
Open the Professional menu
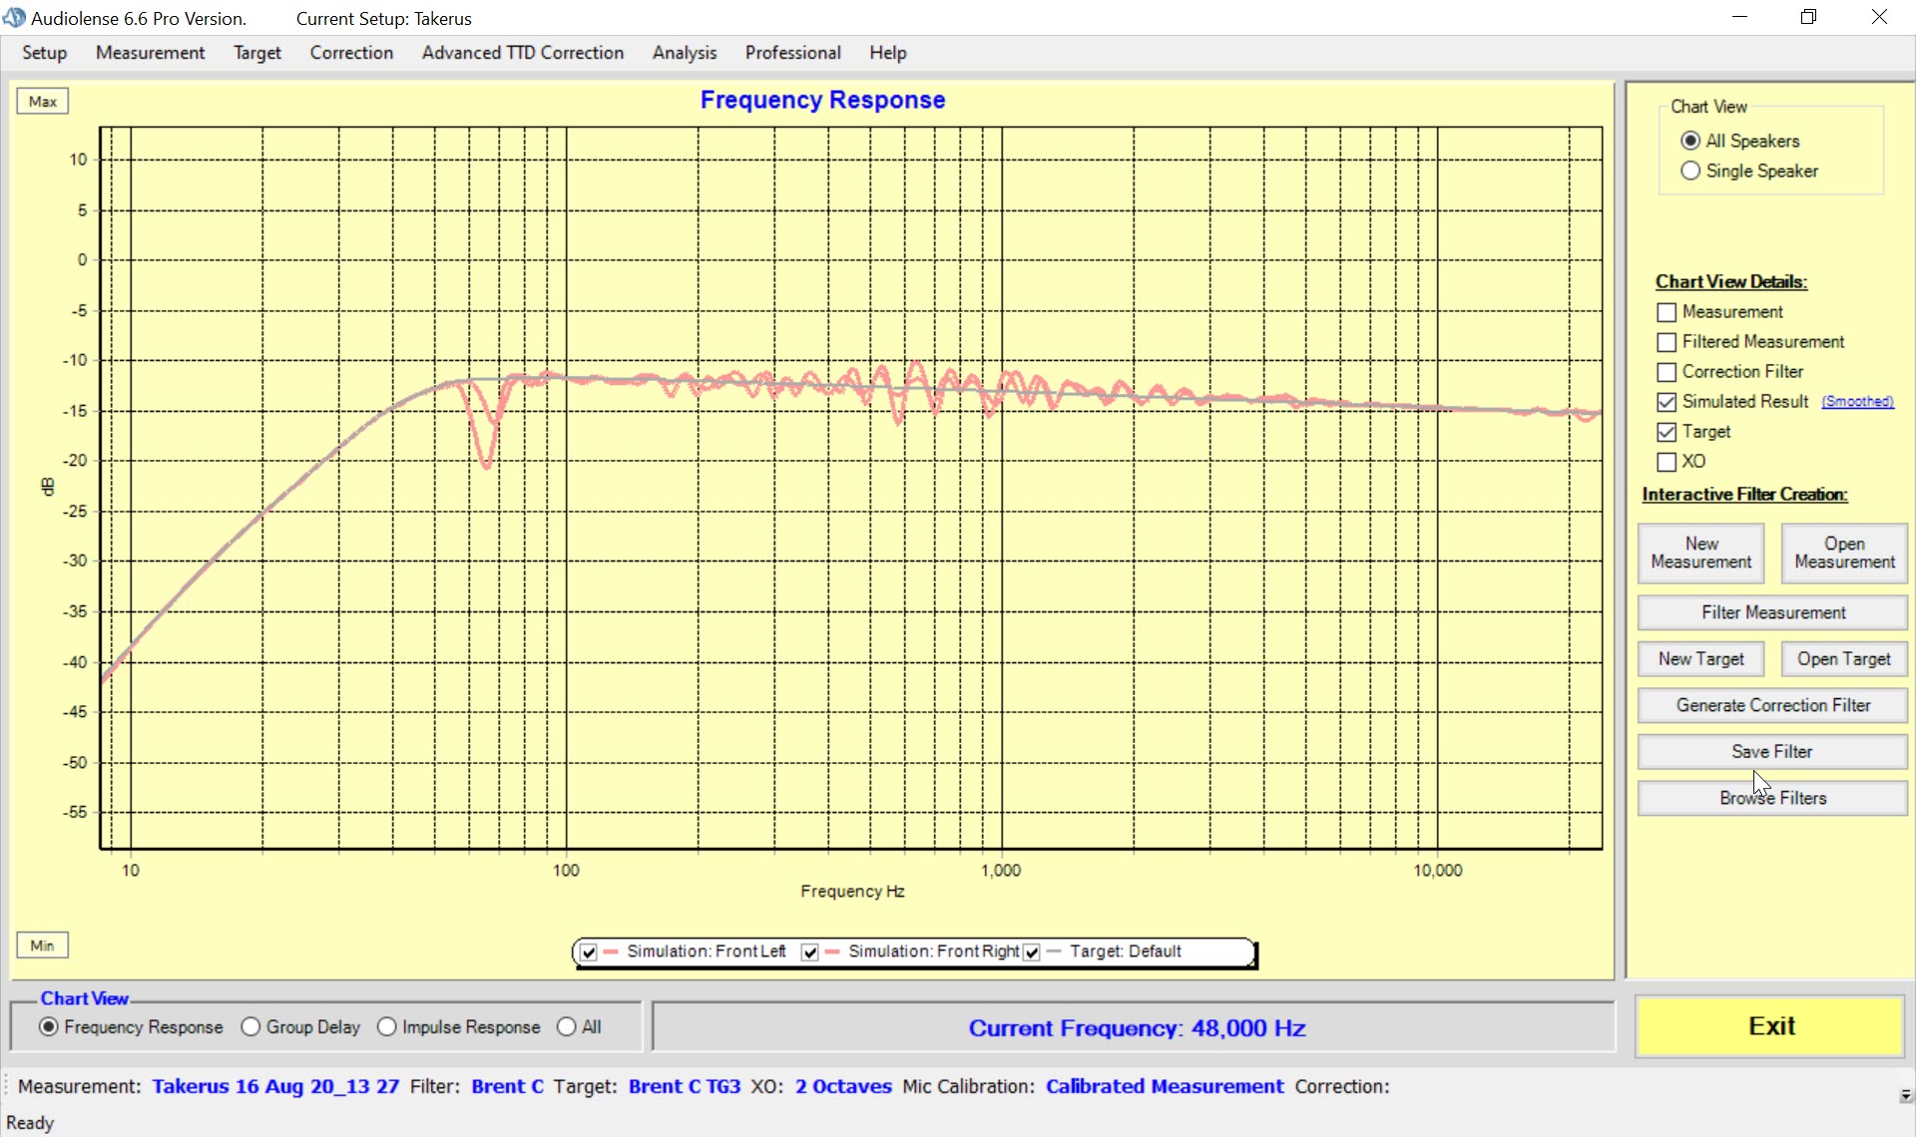pyautogui.click(x=793, y=53)
